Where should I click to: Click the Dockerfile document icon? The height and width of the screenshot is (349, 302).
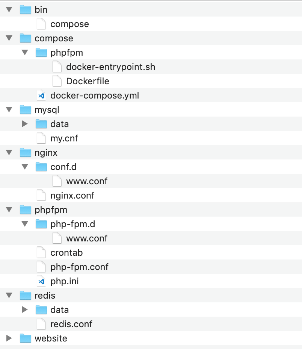(x=57, y=81)
